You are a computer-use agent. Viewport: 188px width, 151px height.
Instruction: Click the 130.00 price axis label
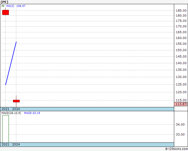coord(181,77)
